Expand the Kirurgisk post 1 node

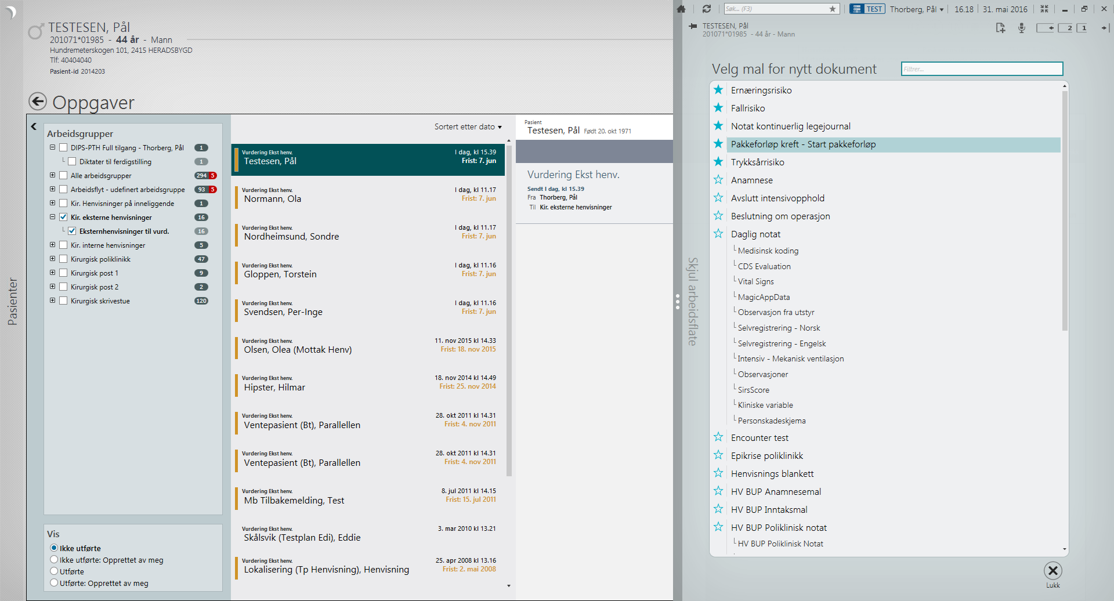(52, 273)
